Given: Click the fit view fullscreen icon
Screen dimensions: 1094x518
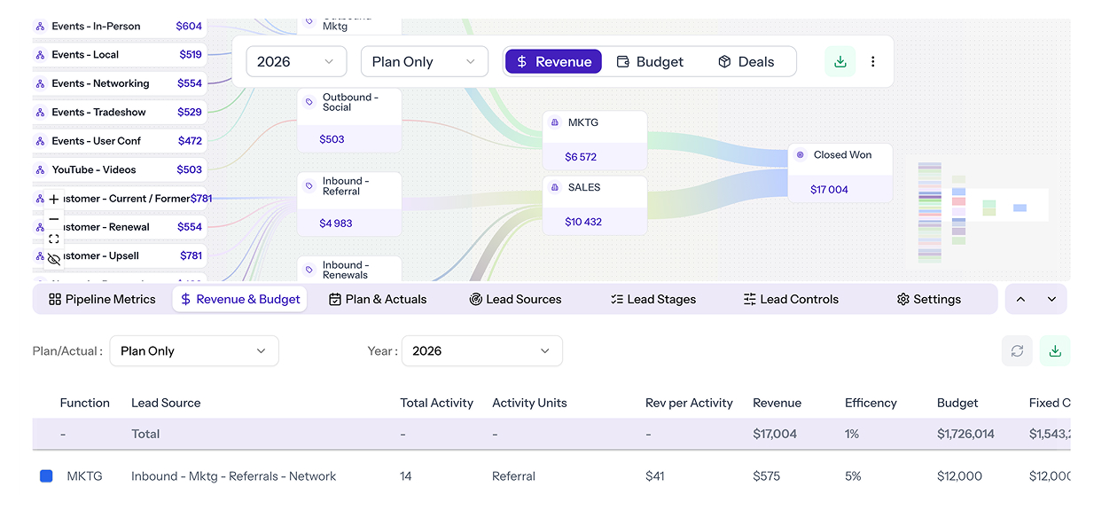Looking at the screenshot, I should click(54, 239).
